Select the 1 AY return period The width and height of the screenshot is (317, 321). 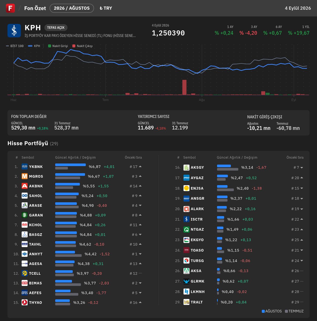(x=224, y=30)
